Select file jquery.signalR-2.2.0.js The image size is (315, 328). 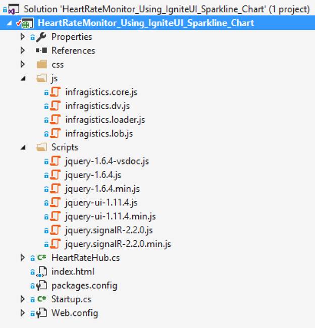tap(109, 230)
